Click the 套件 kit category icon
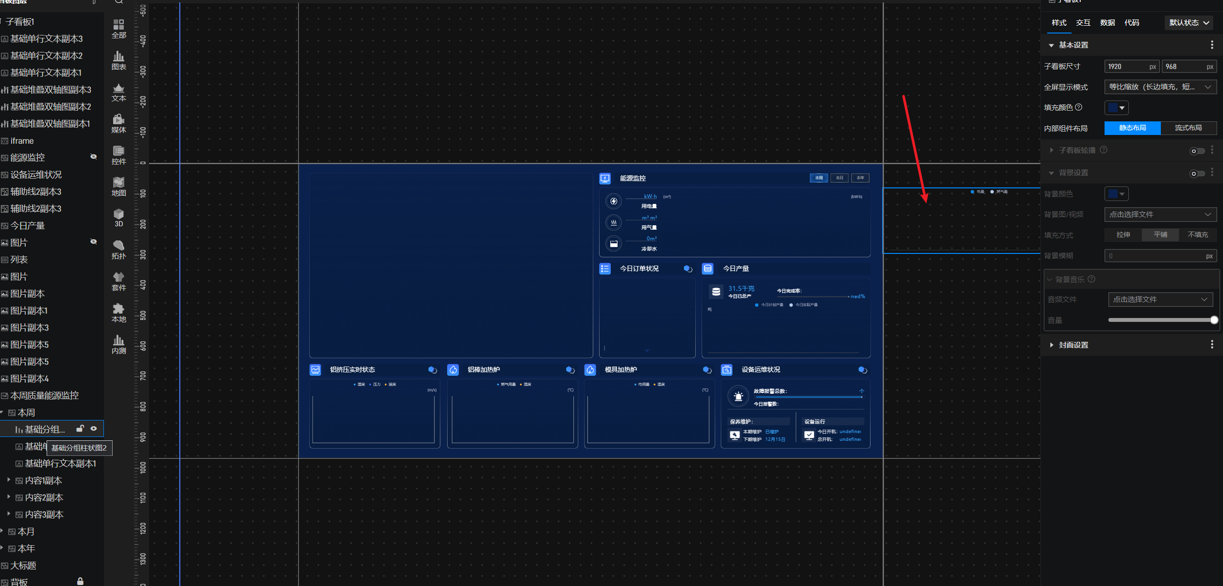 click(118, 281)
